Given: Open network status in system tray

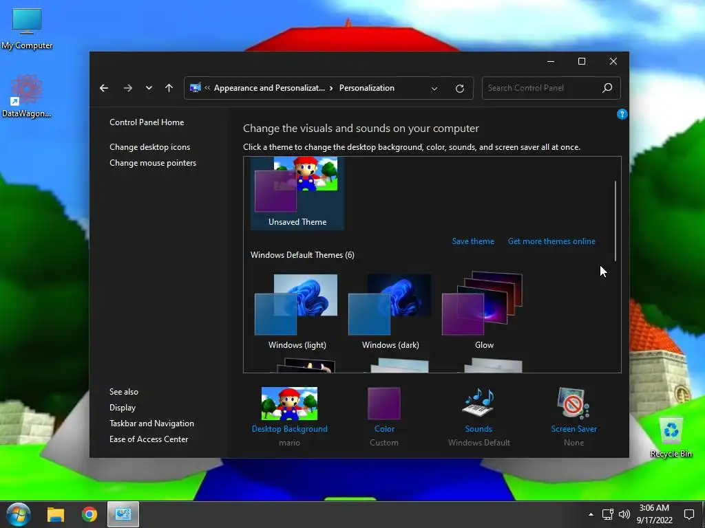Looking at the screenshot, I should click(x=607, y=514).
